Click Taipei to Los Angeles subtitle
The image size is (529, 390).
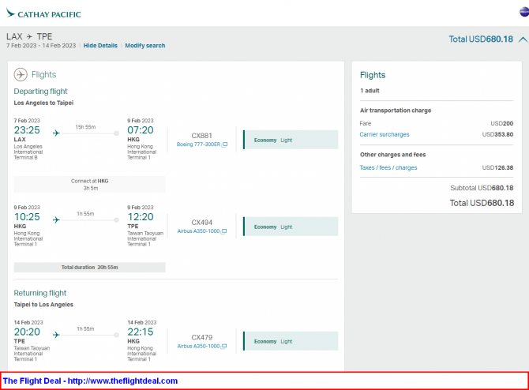pyautogui.click(x=43, y=305)
